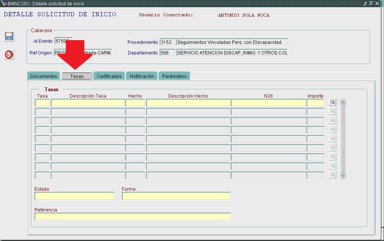Click the red power exit icon
The image size is (384, 241).
click(x=9, y=54)
